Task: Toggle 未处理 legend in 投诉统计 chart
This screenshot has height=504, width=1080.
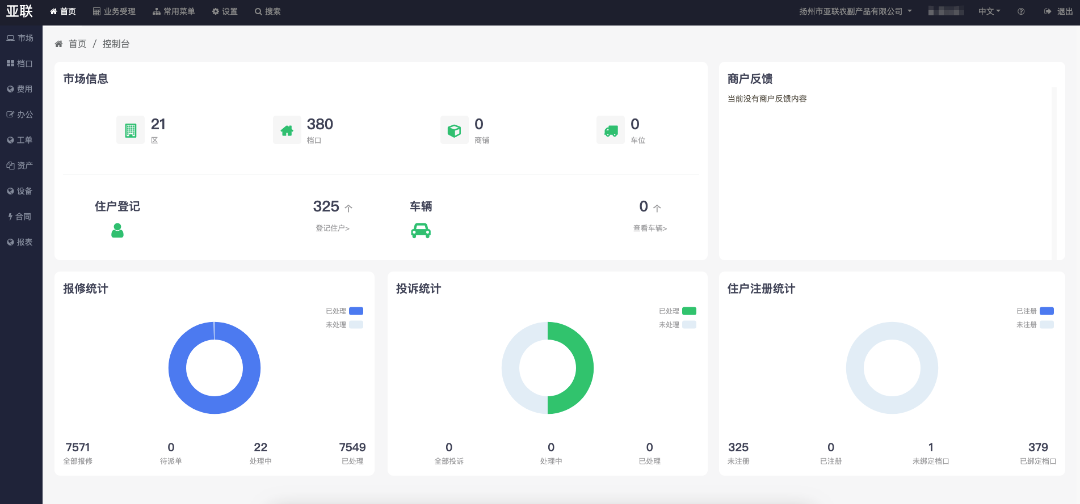Action: click(x=678, y=324)
